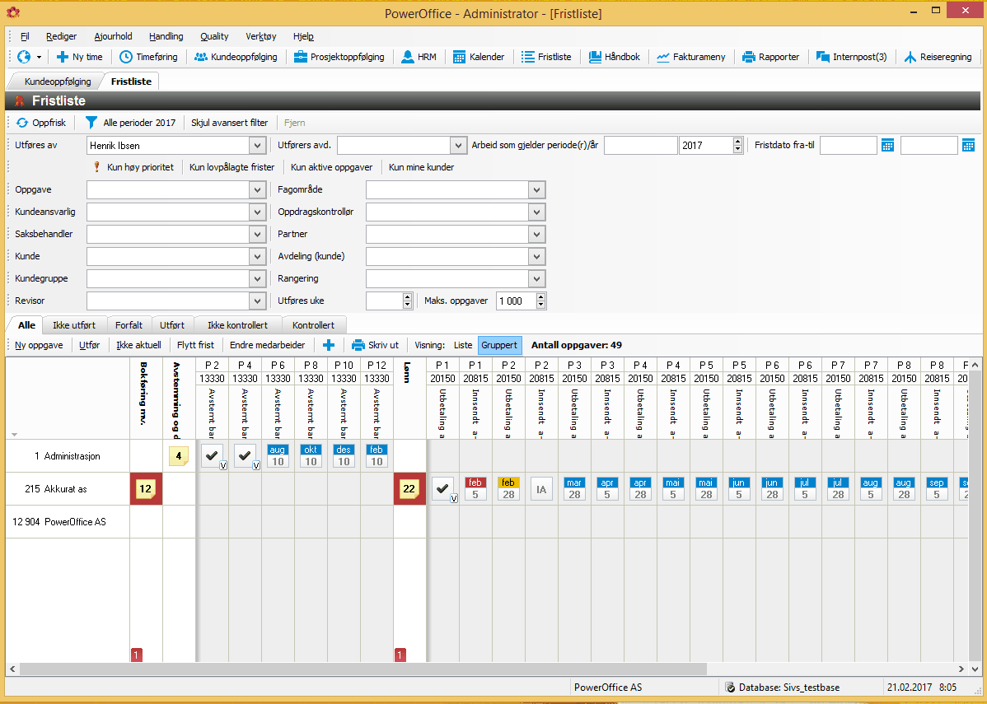The height and width of the screenshot is (704, 987).
Task: Click the filter funnel icon for Alle perioder 2017
Action: pyautogui.click(x=91, y=123)
